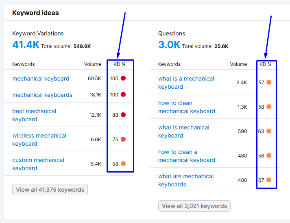Open the mechanical keyboards keyword link
The height and width of the screenshot is (223, 290).
(x=42, y=95)
